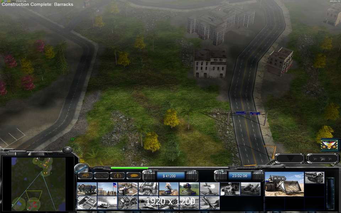This screenshot has height=213, width=341.
Task: Click the small icon beside dozer portrait
Action: click(314, 177)
